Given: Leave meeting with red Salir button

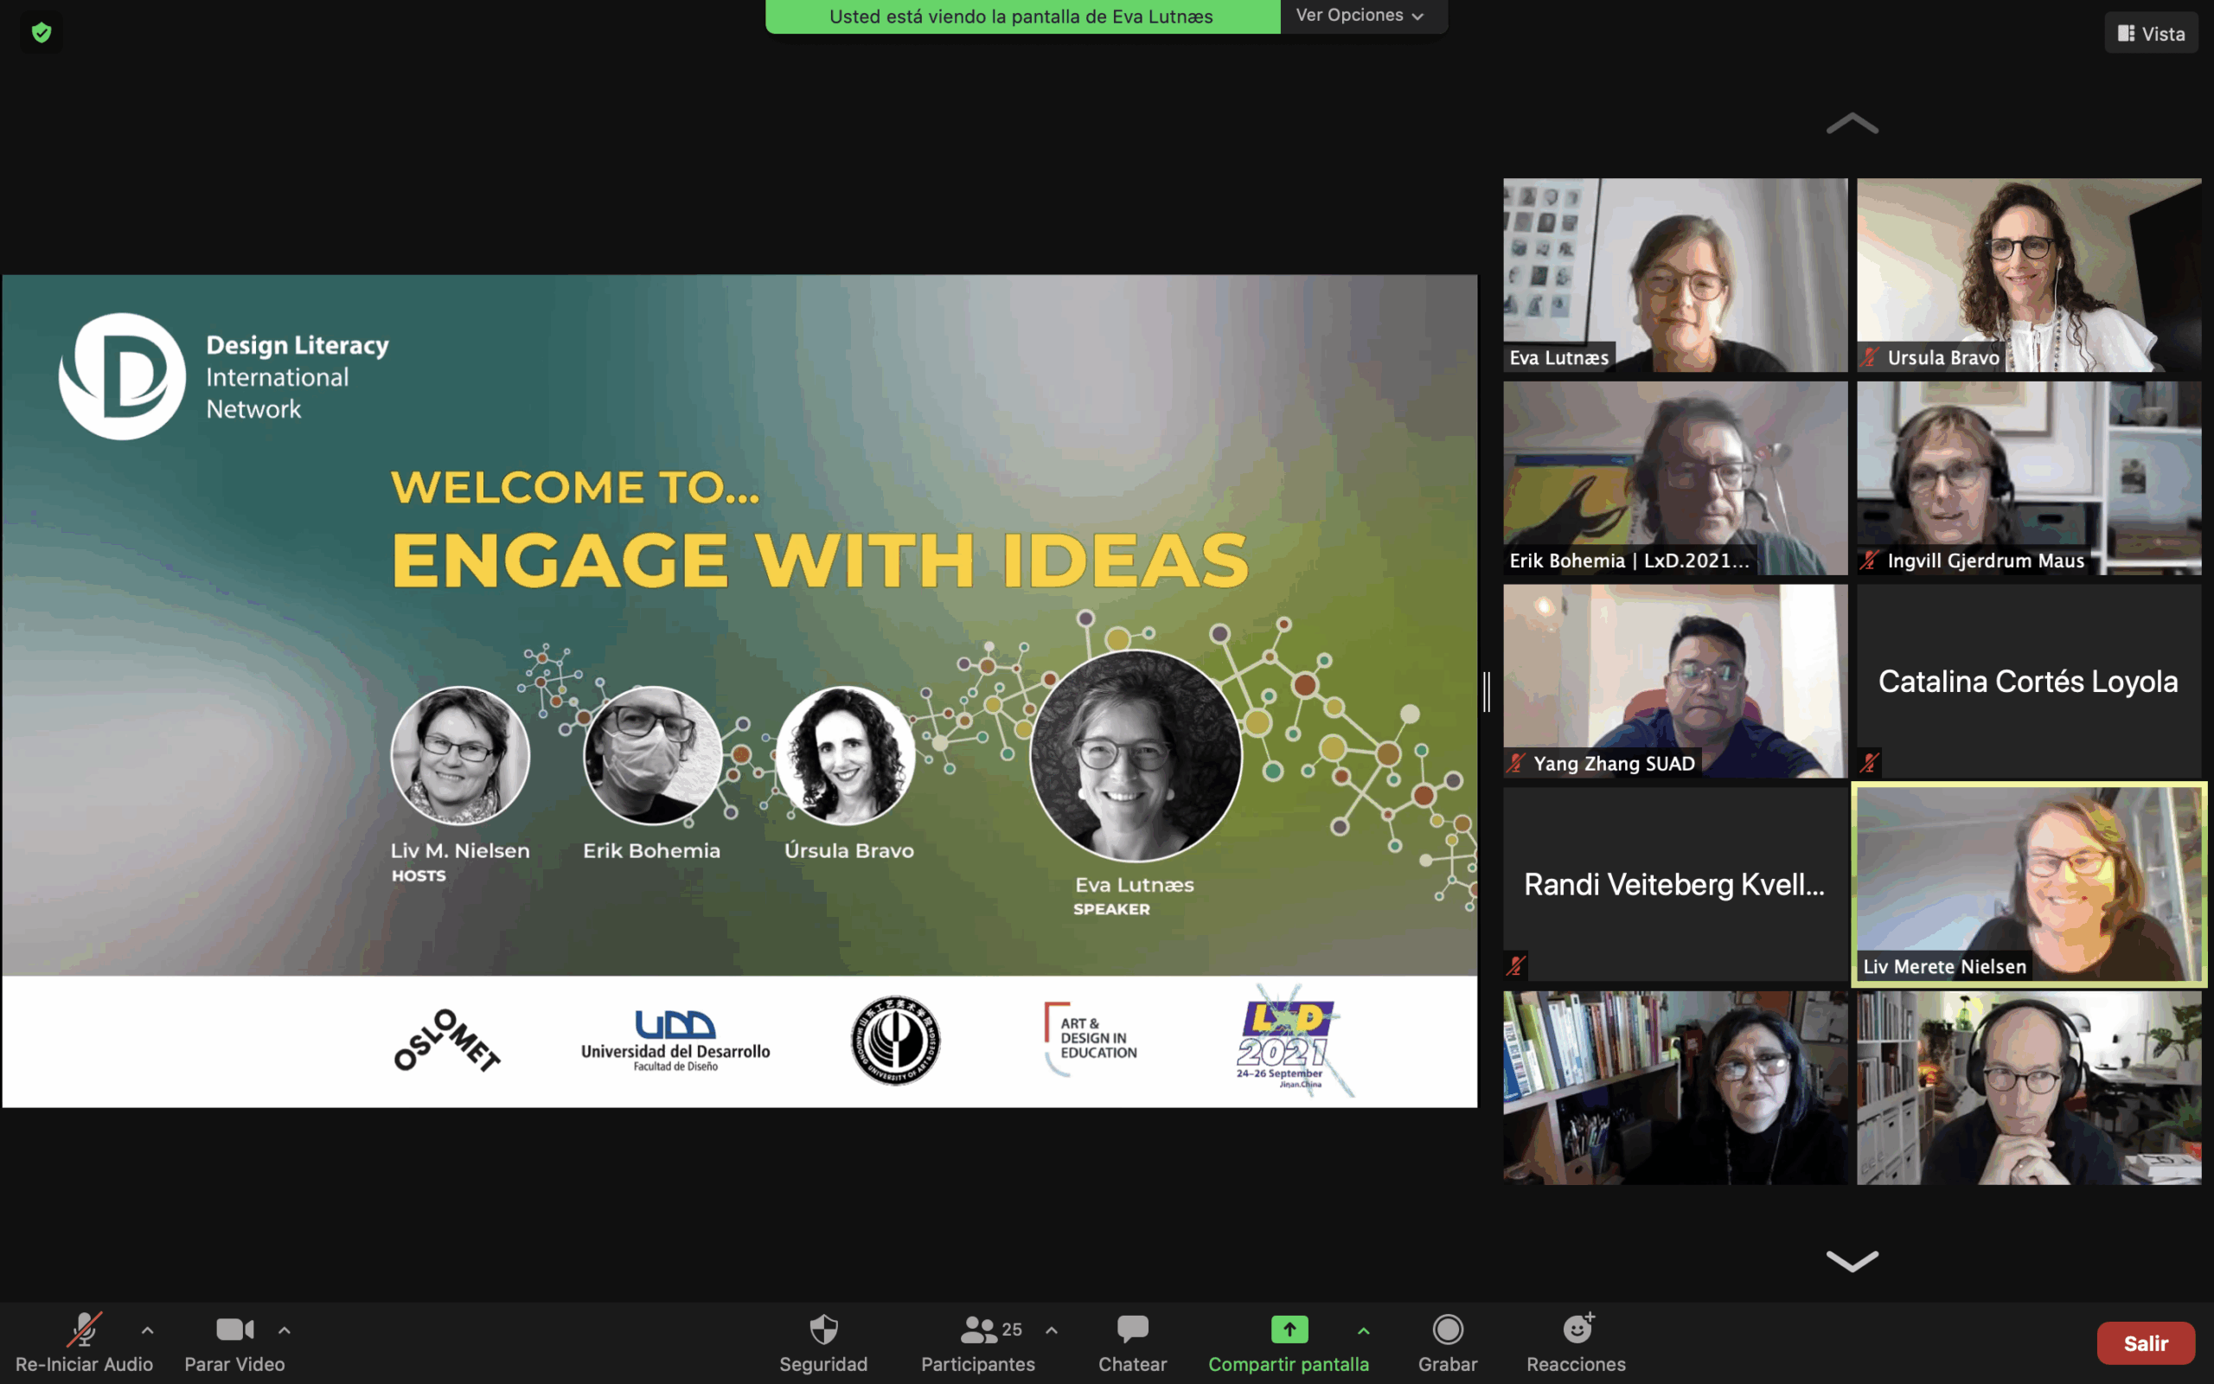Looking at the screenshot, I should tap(2146, 1342).
